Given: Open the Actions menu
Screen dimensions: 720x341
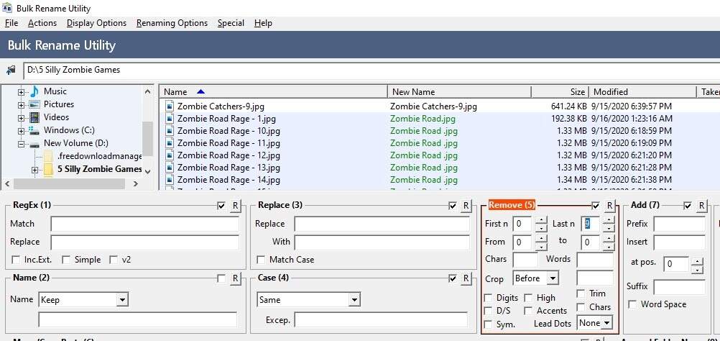Looking at the screenshot, I should (x=42, y=23).
